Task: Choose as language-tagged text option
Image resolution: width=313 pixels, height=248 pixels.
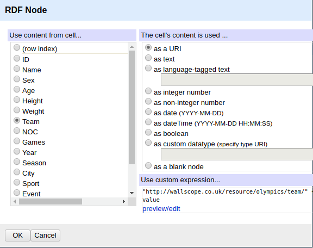Action: pos(148,69)
